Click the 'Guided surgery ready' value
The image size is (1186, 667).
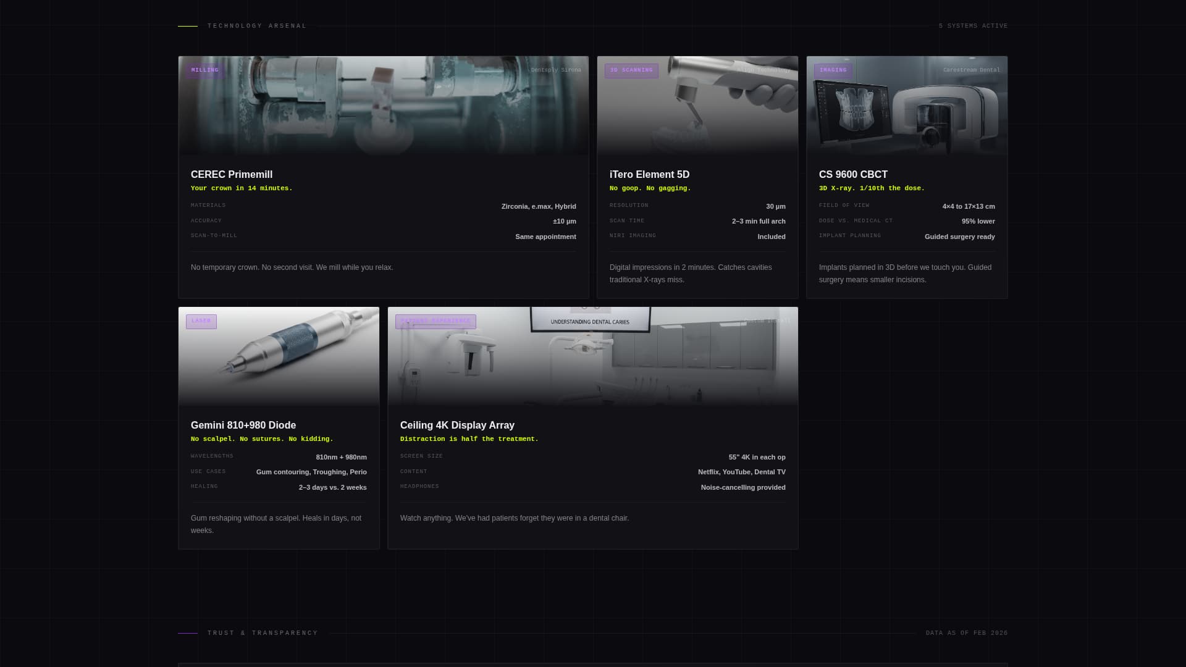(960, 237)
